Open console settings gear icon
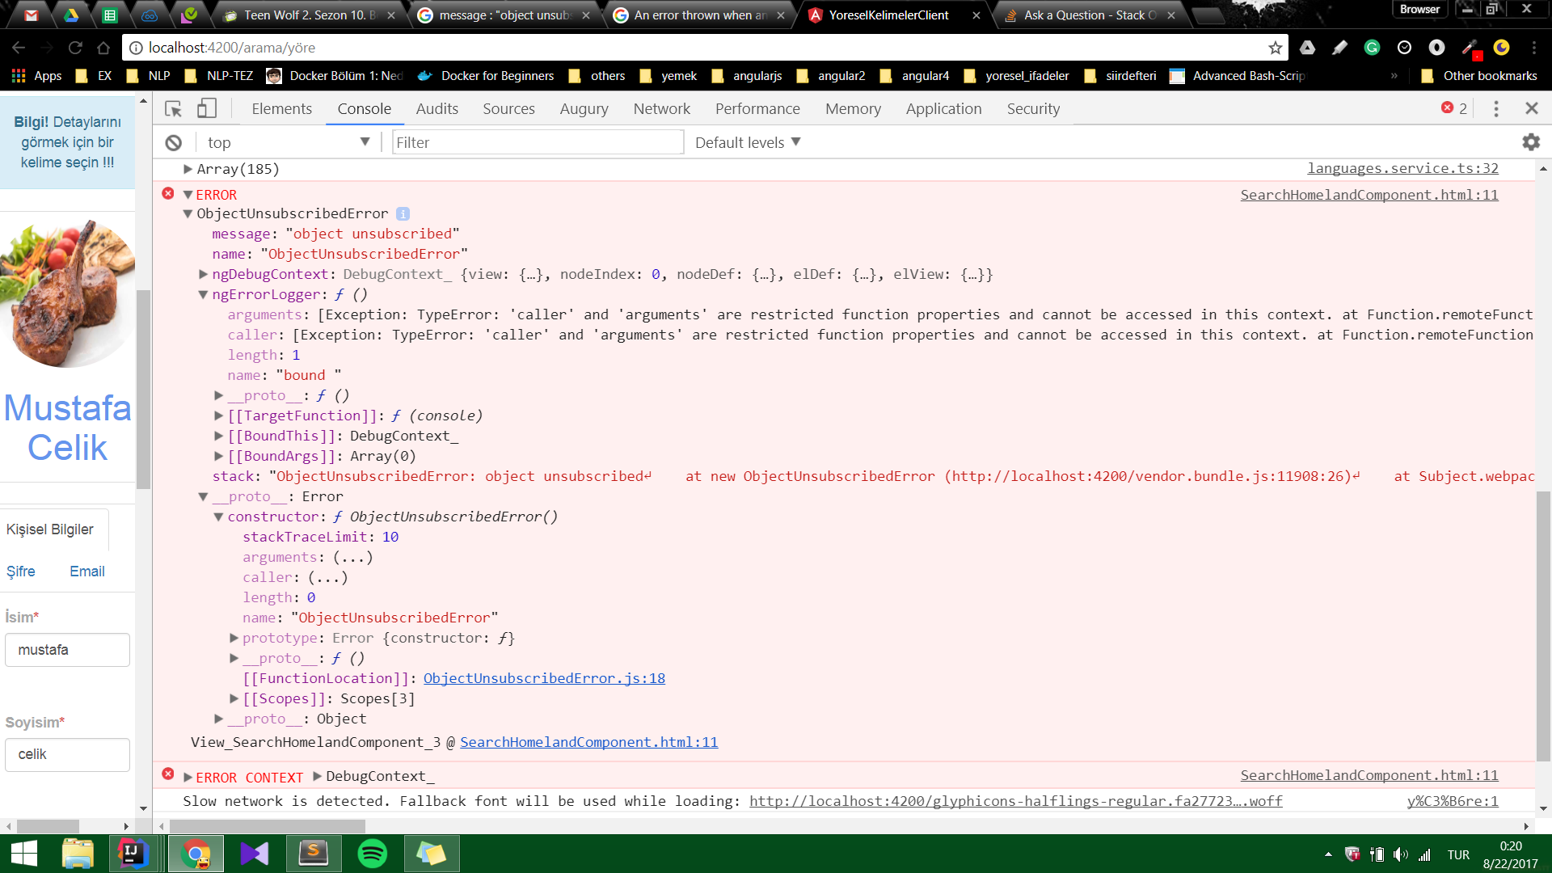Screen dimensions: 1552x873 point(1530,142)
